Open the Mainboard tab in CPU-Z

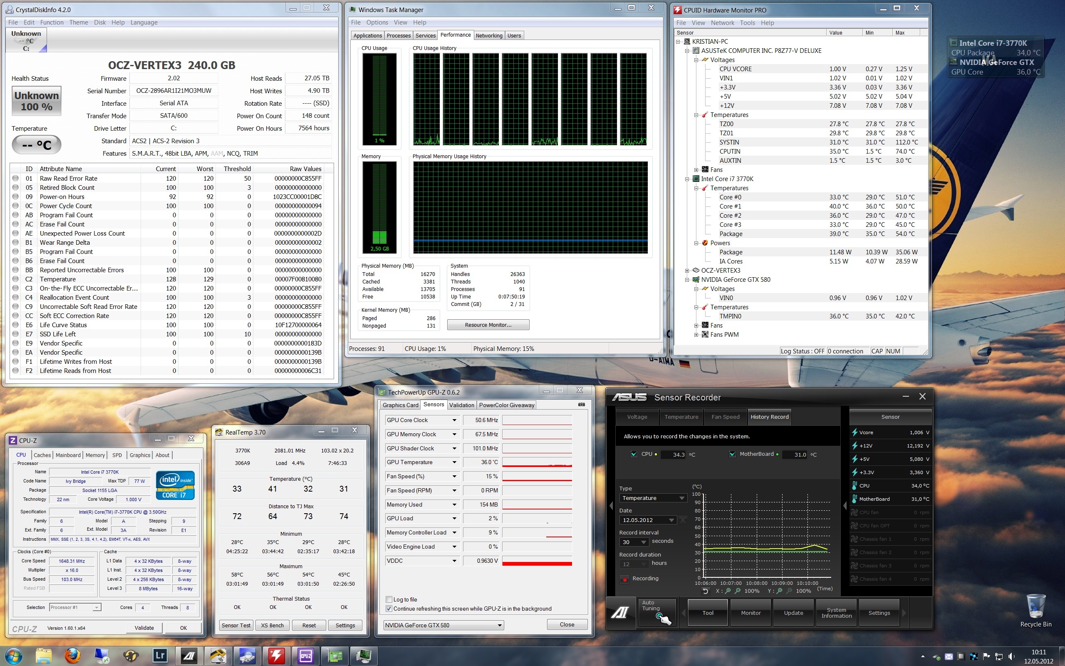[x=68, y=455]
